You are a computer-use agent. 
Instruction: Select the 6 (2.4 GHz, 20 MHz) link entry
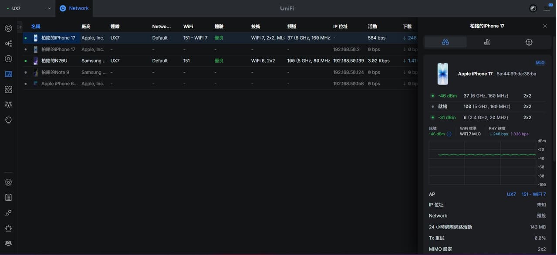pos(487,117)
